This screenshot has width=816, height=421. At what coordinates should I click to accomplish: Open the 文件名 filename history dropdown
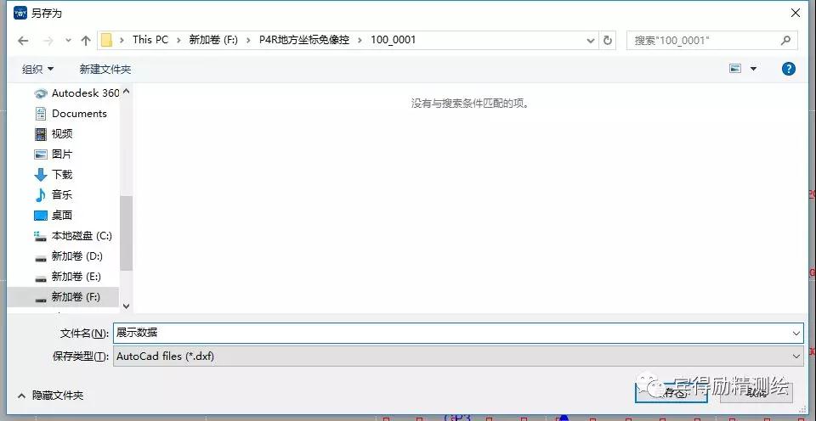796,334
